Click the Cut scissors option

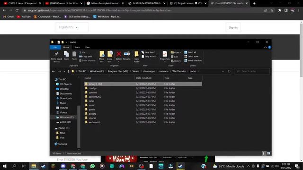click(x=82, y=52)
